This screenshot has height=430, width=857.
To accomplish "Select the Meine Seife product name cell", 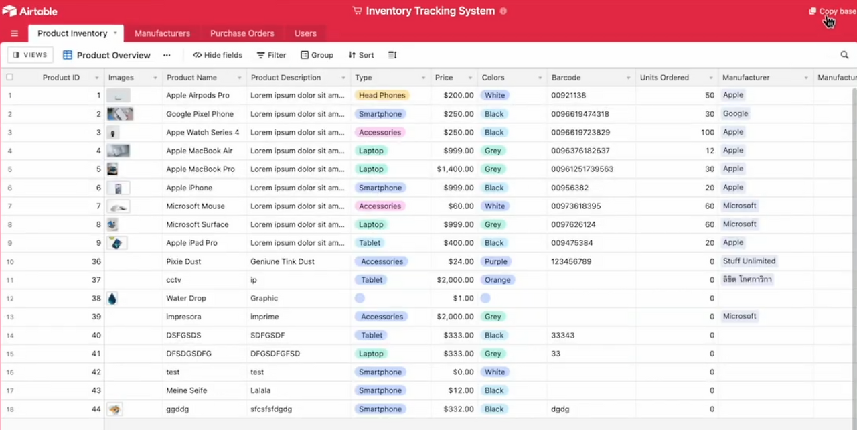I will (204, 390).
